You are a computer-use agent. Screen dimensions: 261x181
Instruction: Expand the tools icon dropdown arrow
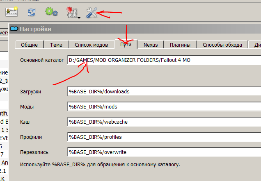(x=78, y=17)
